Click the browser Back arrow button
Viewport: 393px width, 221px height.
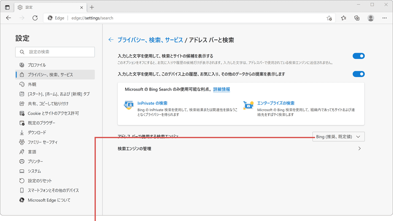9,18
